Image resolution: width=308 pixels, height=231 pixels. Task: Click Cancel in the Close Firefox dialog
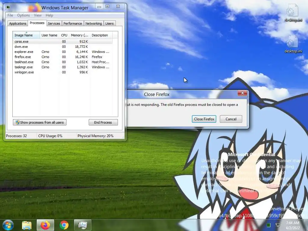231,119
